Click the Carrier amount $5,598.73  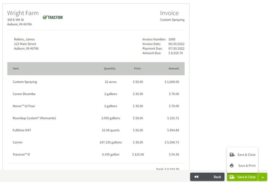click(172, 142)
